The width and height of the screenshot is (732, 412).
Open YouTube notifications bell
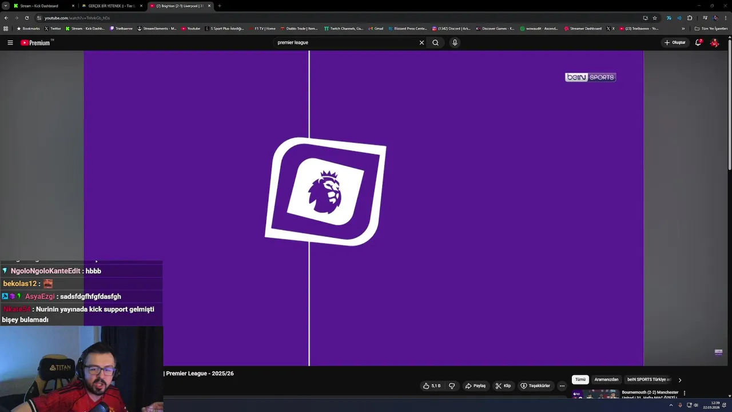[x=698, y=42]
